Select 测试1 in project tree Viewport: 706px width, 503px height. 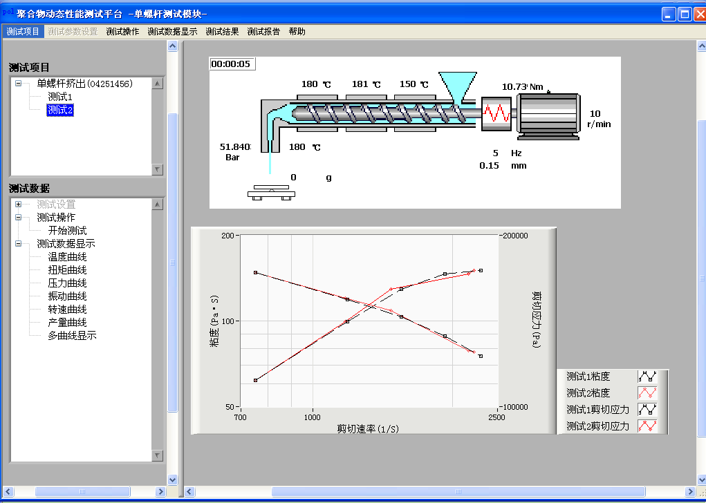[x=60, y=97]
